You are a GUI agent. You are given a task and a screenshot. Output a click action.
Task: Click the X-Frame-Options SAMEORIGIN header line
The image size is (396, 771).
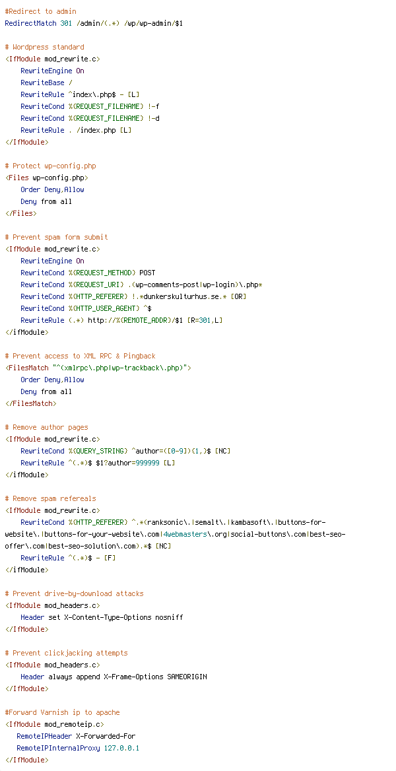(114, 677)
